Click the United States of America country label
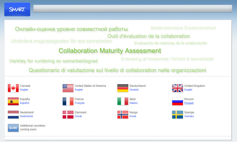237x142 pixels. [x=90, y=86]
